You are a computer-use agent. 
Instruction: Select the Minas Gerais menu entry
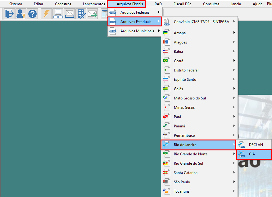coord(199,108)
